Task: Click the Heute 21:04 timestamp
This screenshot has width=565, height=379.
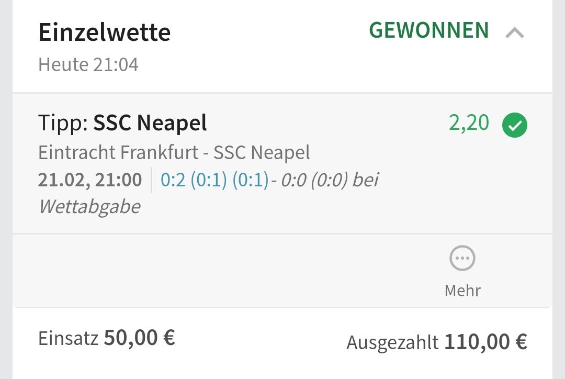Action: 88,65
